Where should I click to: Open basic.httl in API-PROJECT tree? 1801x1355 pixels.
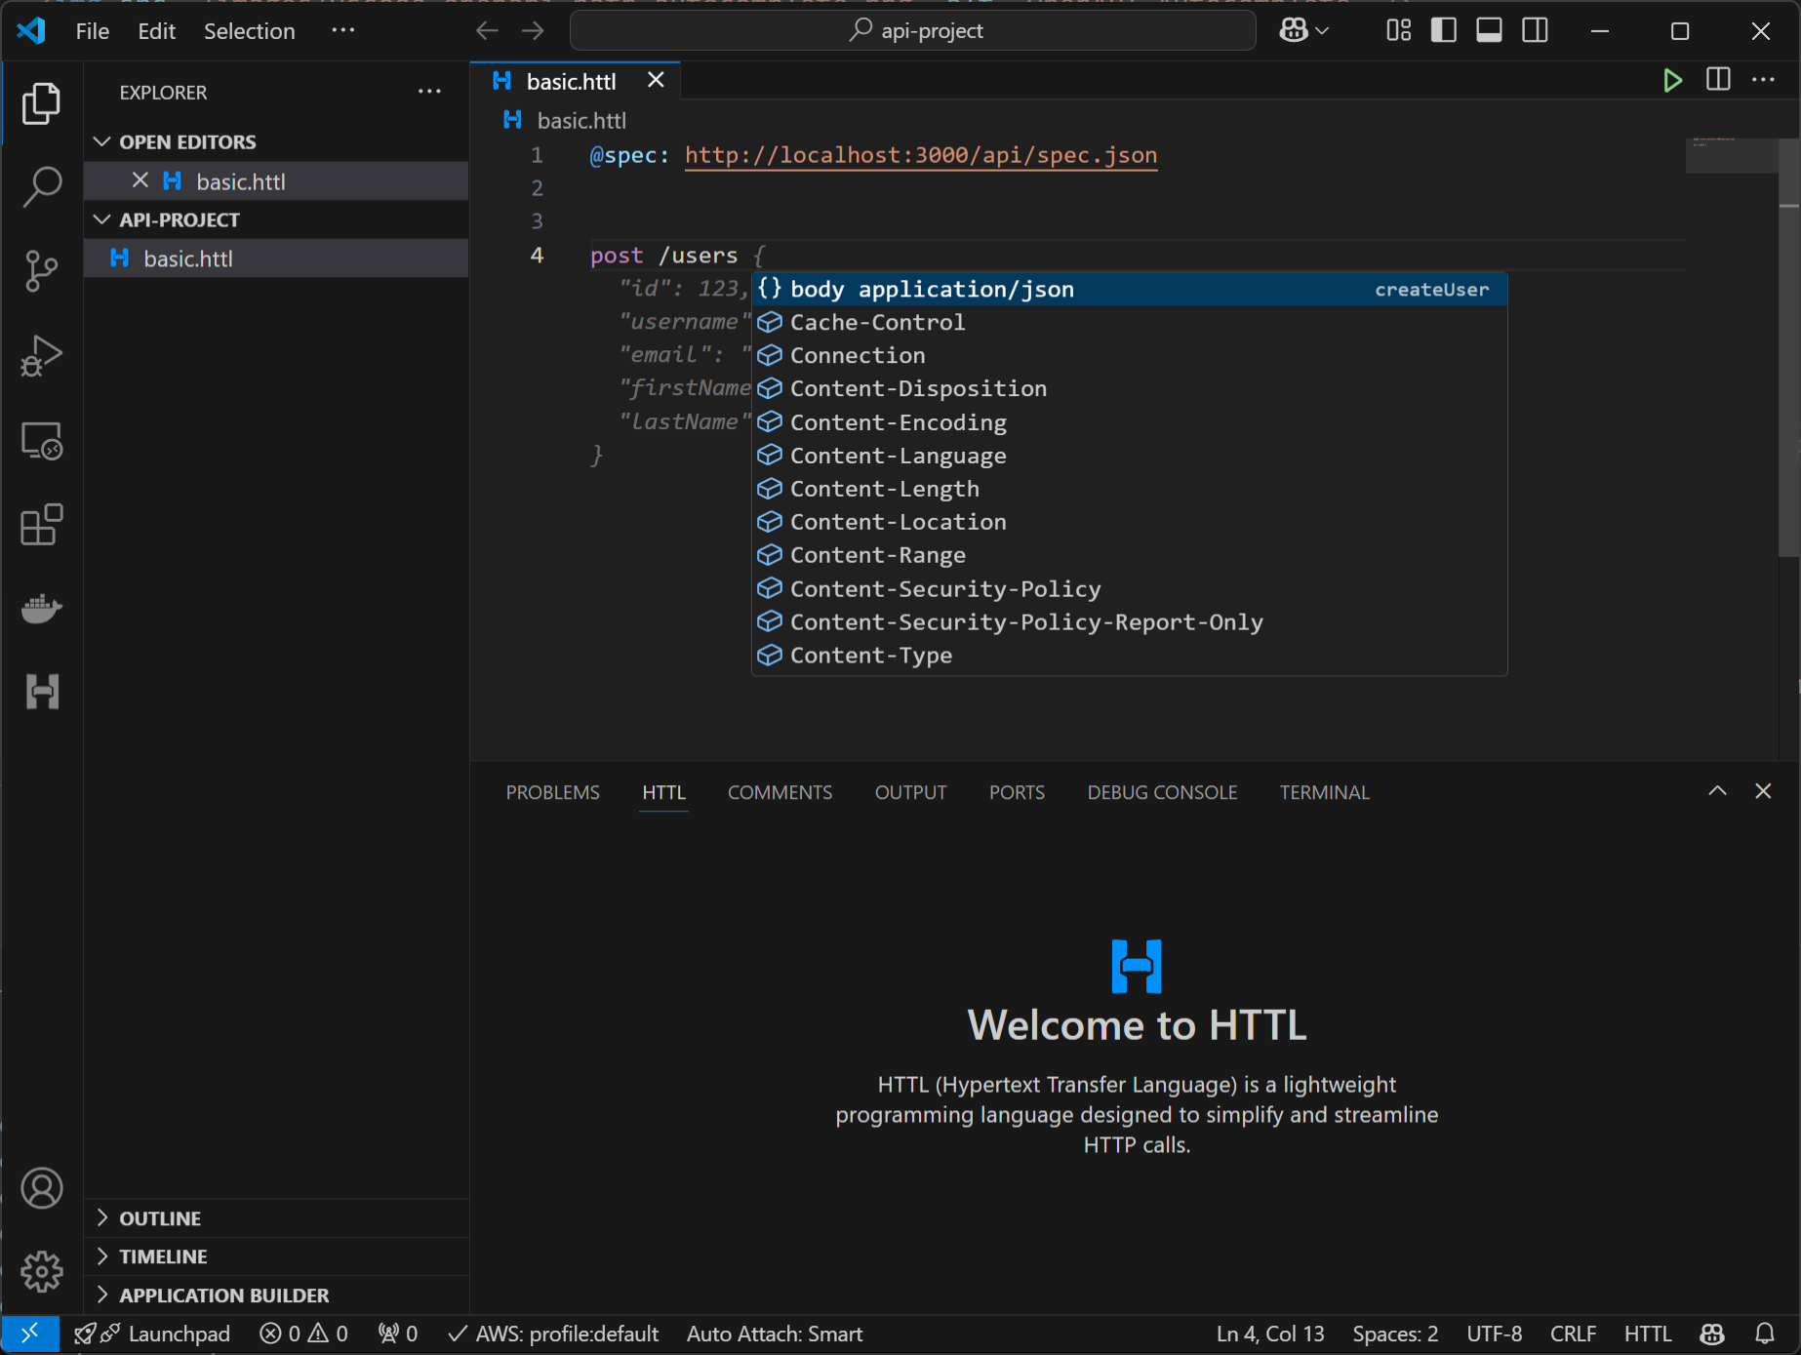[x=276, y=259]
